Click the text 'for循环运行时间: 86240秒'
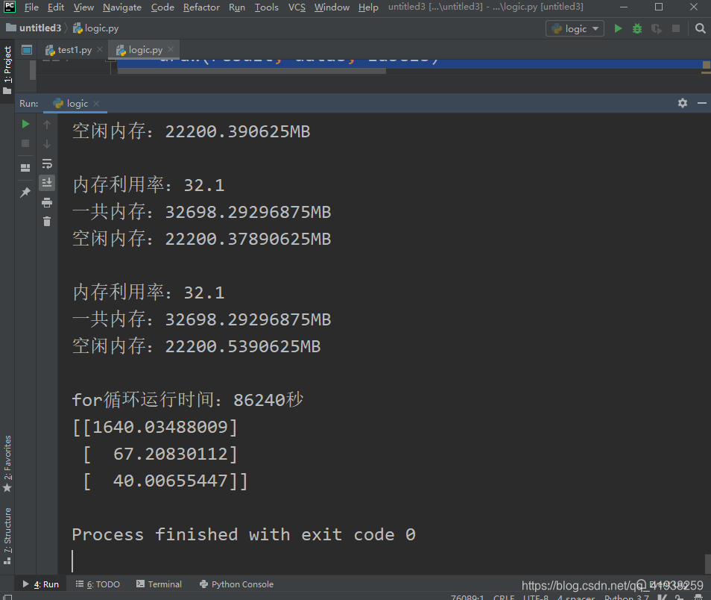Image resolution: width=711 pixels, height=600 pixels. [x=187, y=400]
